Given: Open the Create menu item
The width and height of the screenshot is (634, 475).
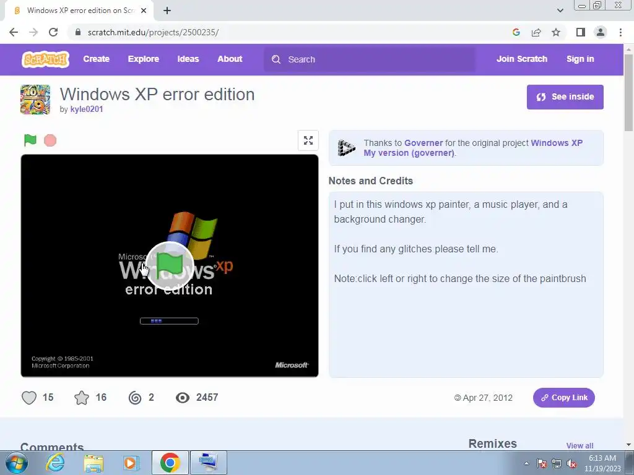Looking at the screenshot, I should [96, 59].
